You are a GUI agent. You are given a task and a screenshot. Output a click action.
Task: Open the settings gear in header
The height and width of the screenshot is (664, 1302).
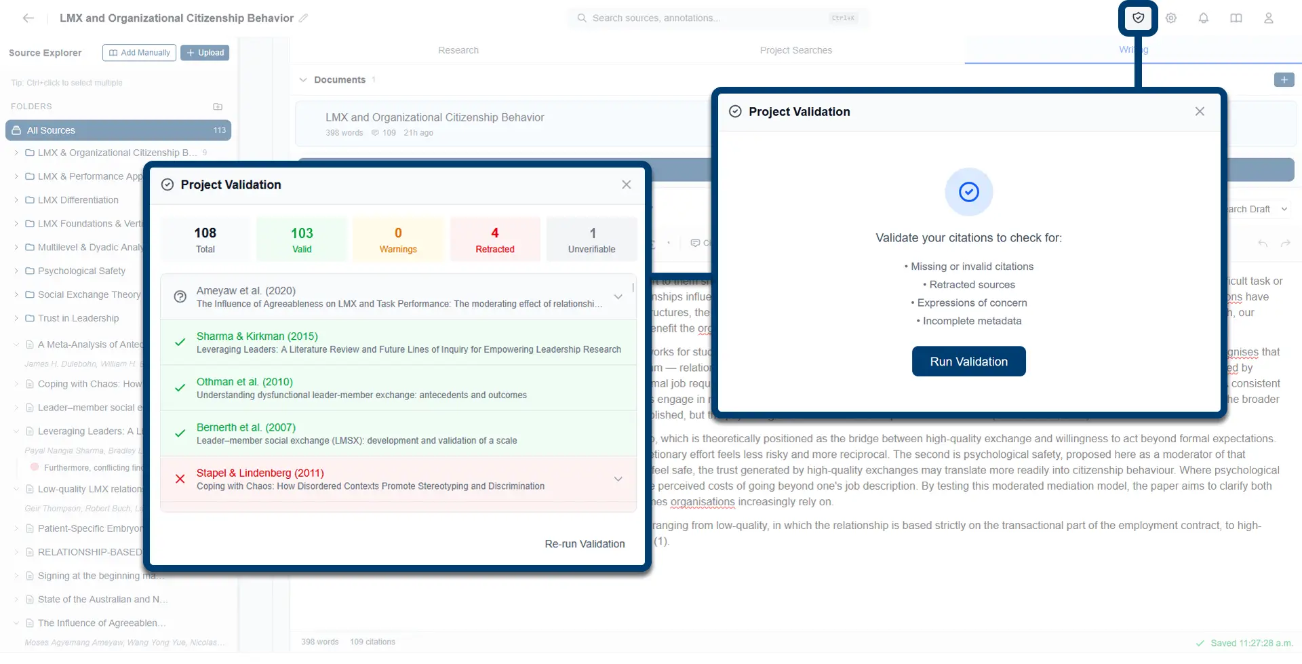pyautogui.click(x=1171, y=18)
